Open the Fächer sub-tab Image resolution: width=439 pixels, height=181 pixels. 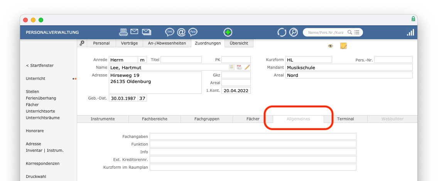coord(253,119)
